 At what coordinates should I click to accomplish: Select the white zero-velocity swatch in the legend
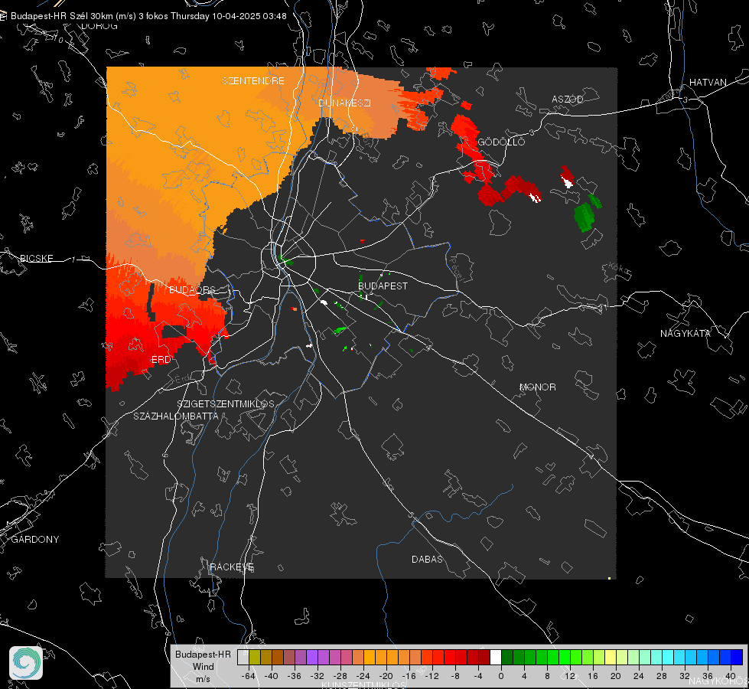[x=496, y=658]
